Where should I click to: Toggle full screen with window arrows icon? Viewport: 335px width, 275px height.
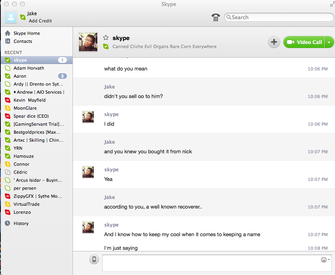pos(332,4)
